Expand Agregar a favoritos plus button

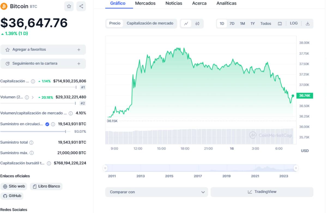[79, 50]
